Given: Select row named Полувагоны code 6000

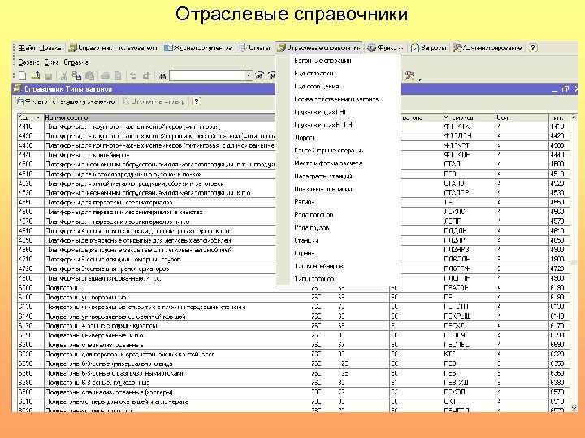Looking at the screenshot, I should point(293,288).
